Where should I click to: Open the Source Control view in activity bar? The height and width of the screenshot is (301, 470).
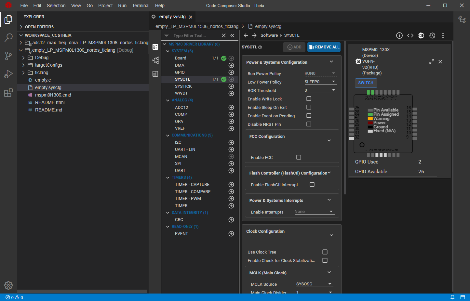tap(8, 56)
